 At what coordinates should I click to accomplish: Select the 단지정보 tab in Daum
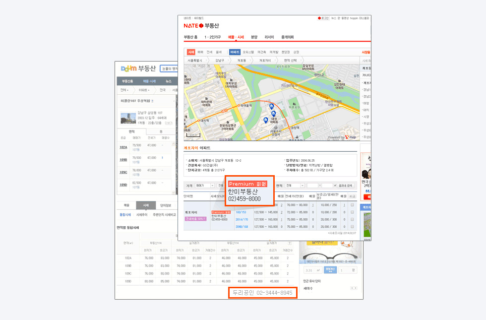tap(166, 205)
